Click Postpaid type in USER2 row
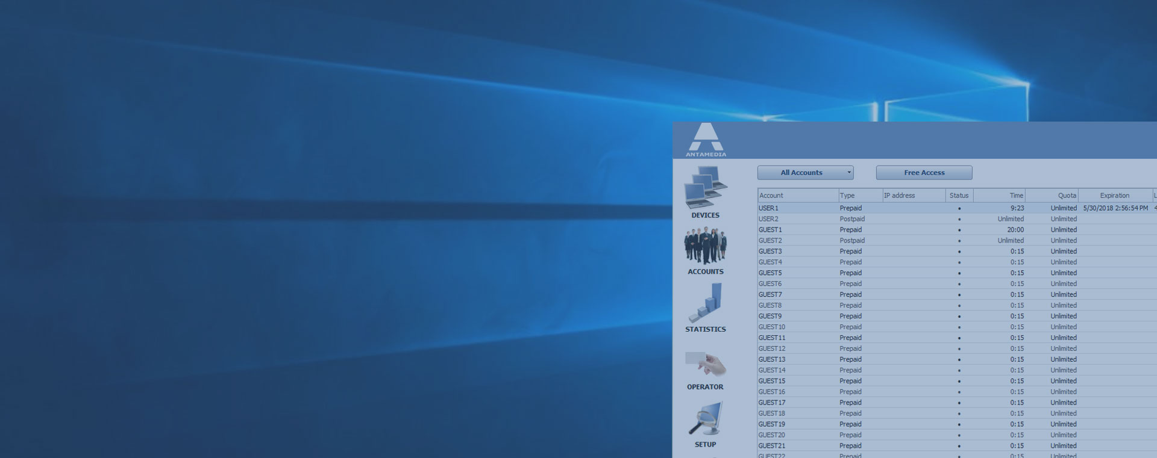Image resolution: width=1157 pixels, height=458 pixels. click(x=852, y=219)
